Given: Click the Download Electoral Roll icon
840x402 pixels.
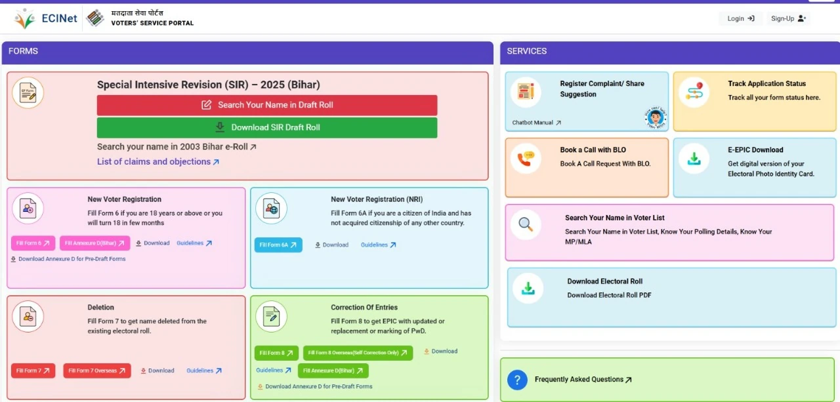Looking at the screenshot, I should 528,288.
